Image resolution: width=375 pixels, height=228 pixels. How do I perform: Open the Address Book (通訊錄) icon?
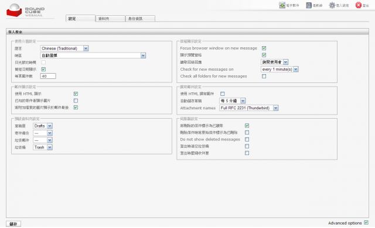(x=309, y=5)
